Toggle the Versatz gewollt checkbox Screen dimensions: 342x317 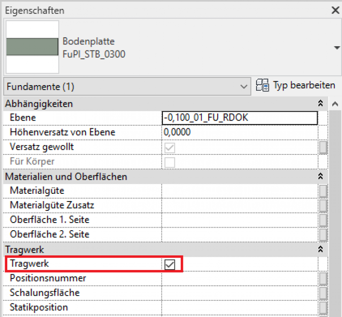(x=170, y=148)
